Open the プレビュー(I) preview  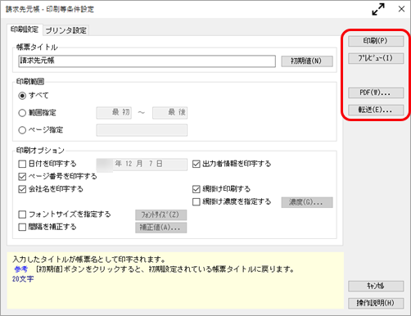[x=376, y=58]
